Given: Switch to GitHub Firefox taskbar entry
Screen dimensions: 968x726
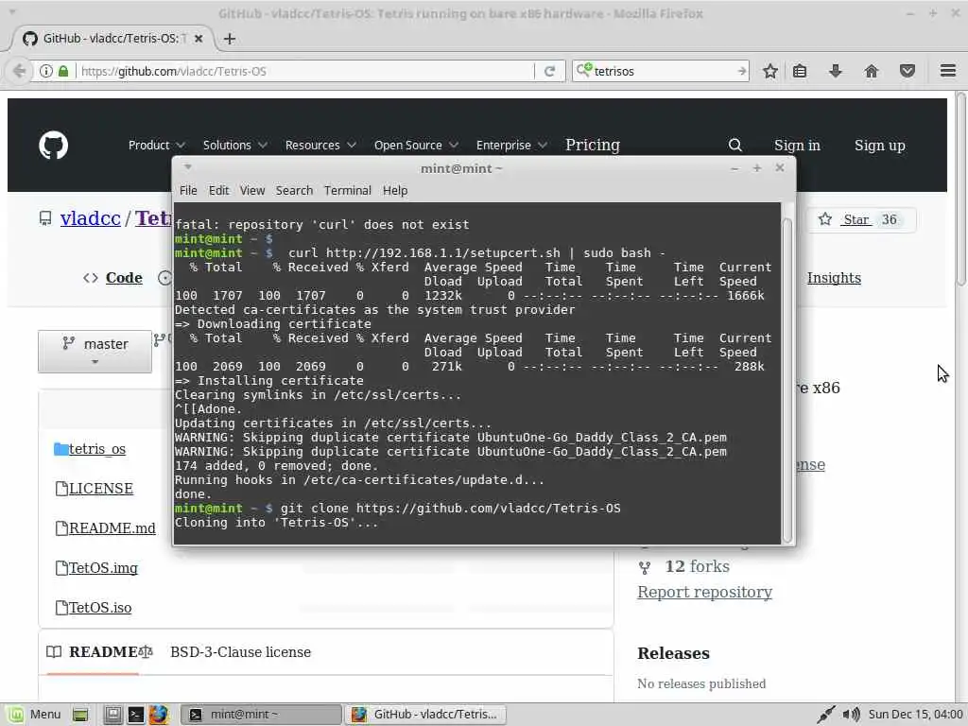Looking at the screenshot, I should pyautogui.click(x=425, y=715).
